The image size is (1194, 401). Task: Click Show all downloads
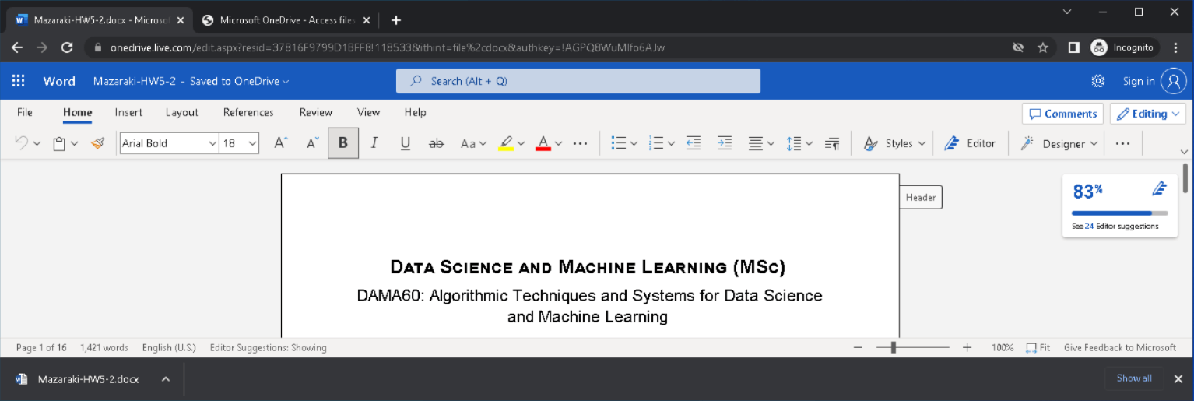coord(1134,378)
